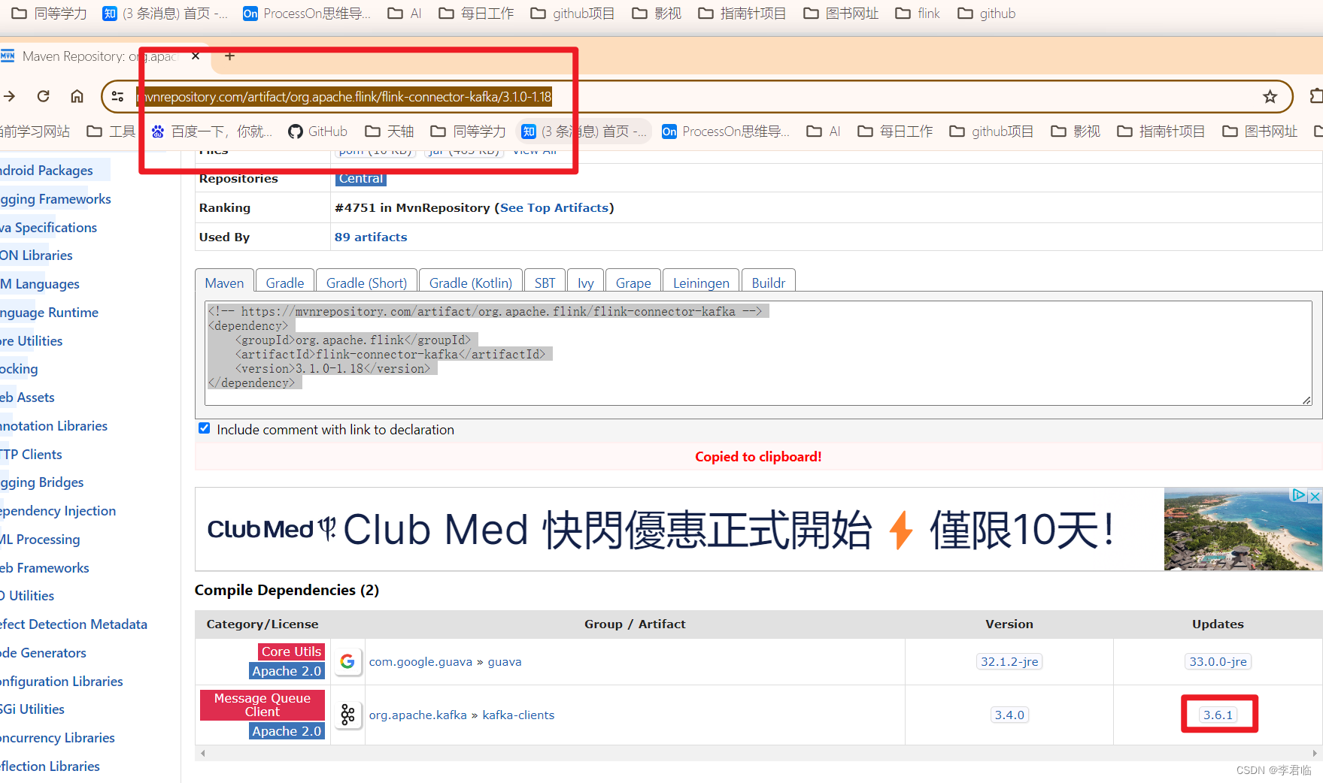Open the AI folder in lower bookmark bar
1323x783 pixels.
point(824,132)
